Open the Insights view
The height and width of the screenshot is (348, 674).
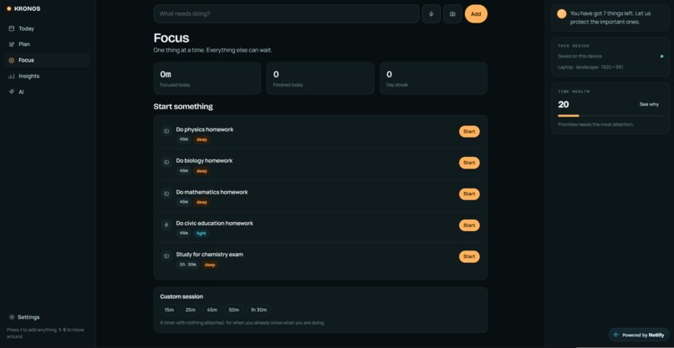48,76
